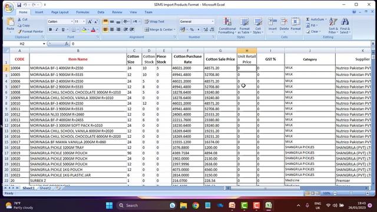The width and height of the screenshot is (377, 212).
Task: Toggle bold formatting
Action: pos(51,29)
